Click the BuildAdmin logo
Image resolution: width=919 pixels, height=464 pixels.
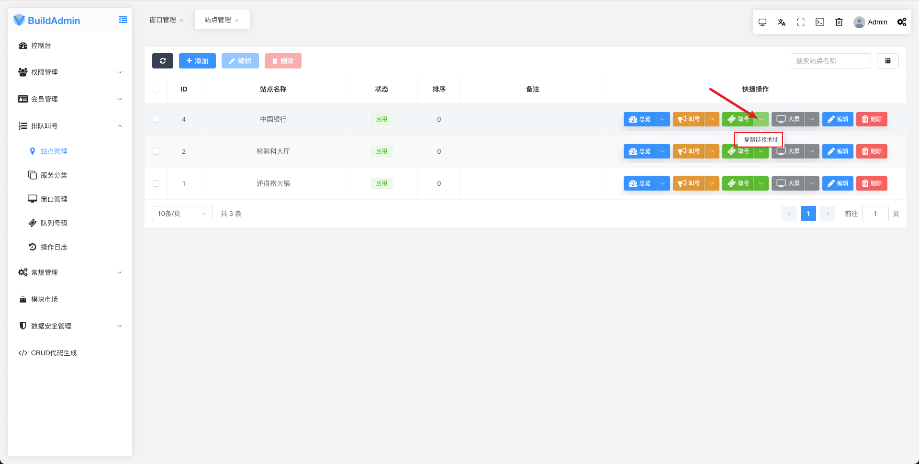coord(46,20)
